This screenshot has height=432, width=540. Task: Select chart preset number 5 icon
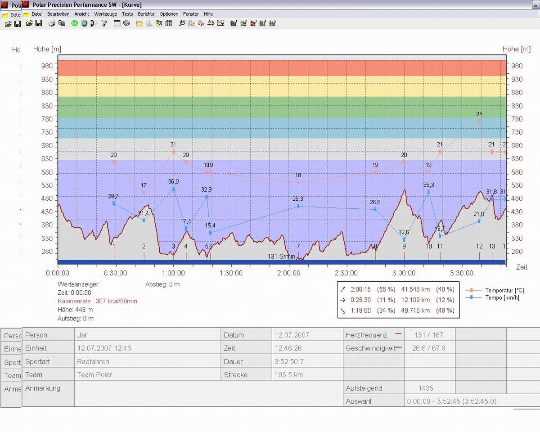[272, 23]
